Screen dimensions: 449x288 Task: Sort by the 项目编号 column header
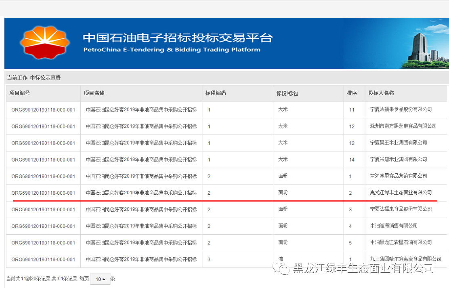tap(19, 93)
